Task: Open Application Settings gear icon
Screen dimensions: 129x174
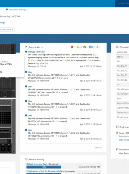Action: (x=7, y=10)
